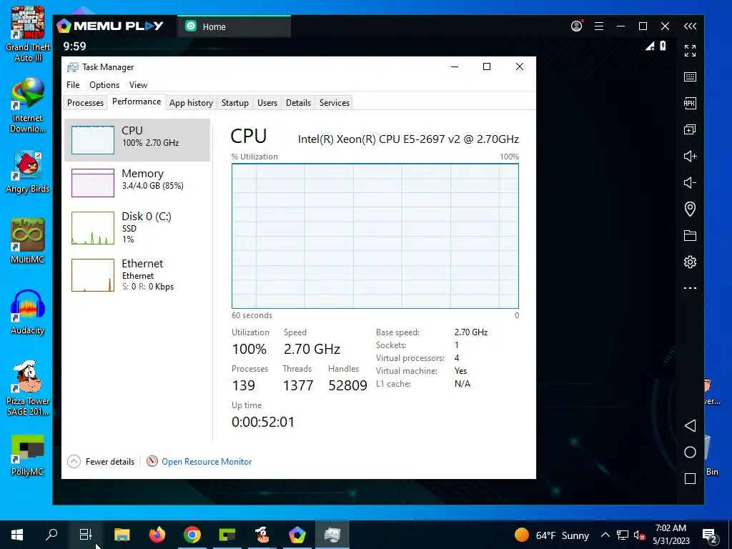
Task: Click the APK install icon in MEmu sidebar
Action: tap(690, 103)
